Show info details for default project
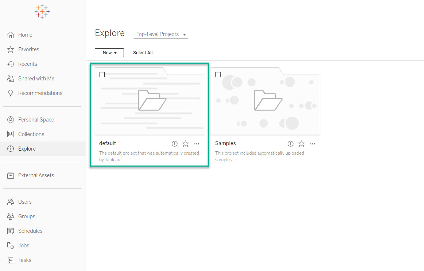 tap(175, 144)
